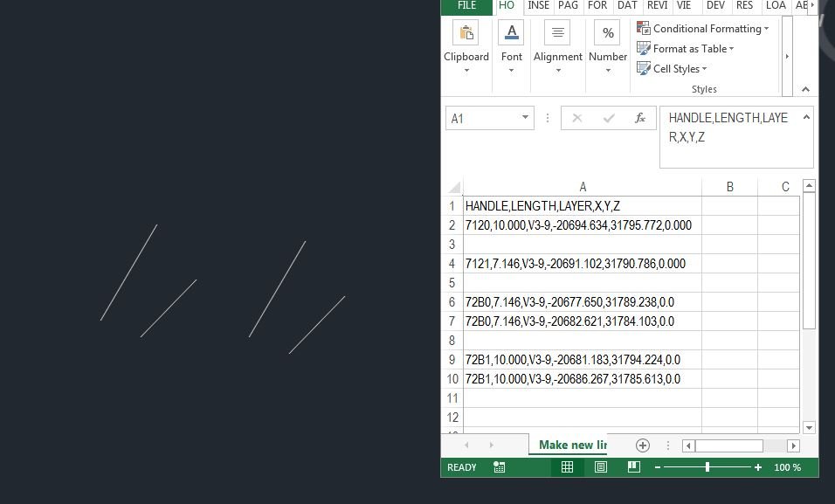Viewport: 835px width, 504px height.
Task: Switch to Page Layout view icon
Action: point(601,467)
